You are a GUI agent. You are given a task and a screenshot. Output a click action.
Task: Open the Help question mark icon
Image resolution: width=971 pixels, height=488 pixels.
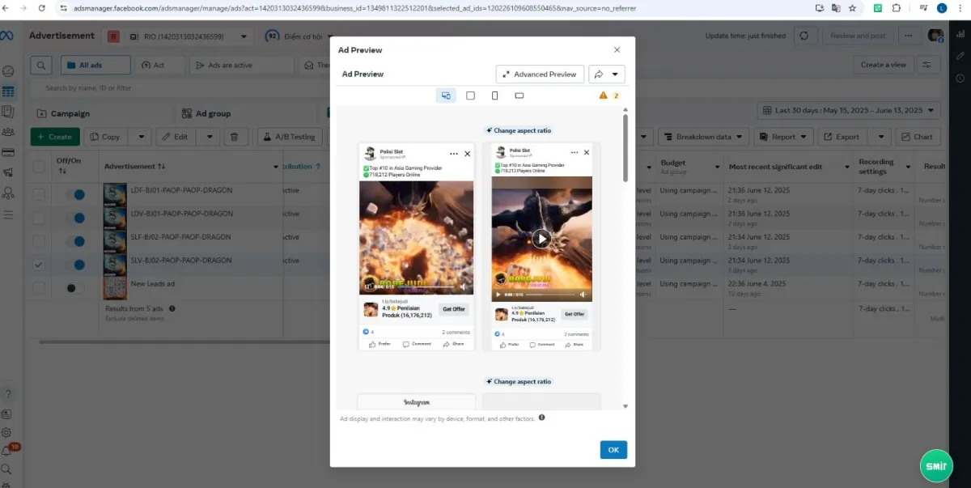pos(7,394)
